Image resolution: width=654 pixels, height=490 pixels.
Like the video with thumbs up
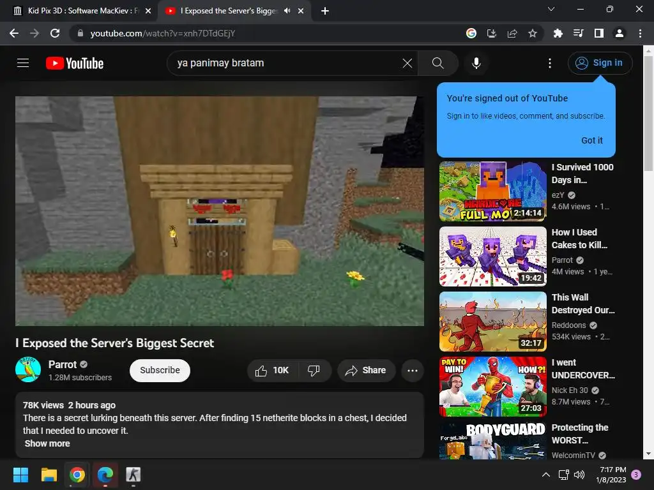tap(273, 371)
